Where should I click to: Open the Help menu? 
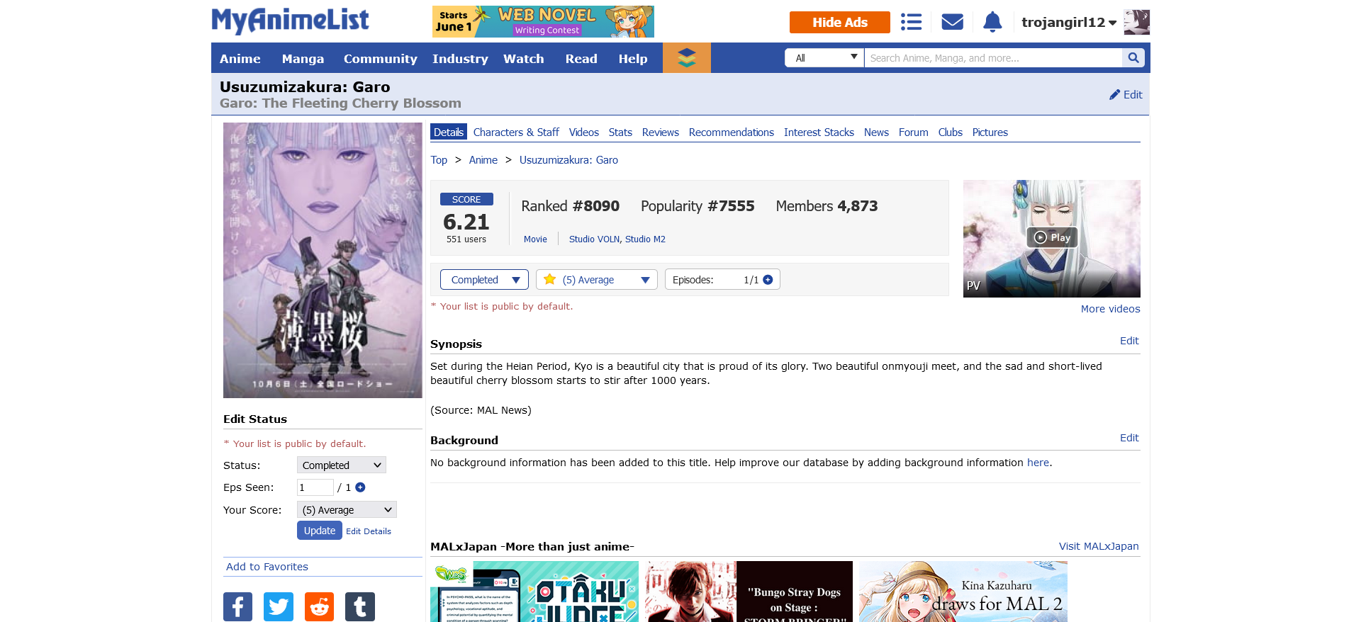(633, 59)
